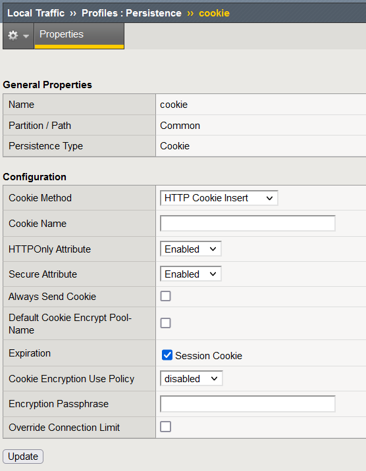
Task: Click the gear settings icon
Action: point(13,36)
